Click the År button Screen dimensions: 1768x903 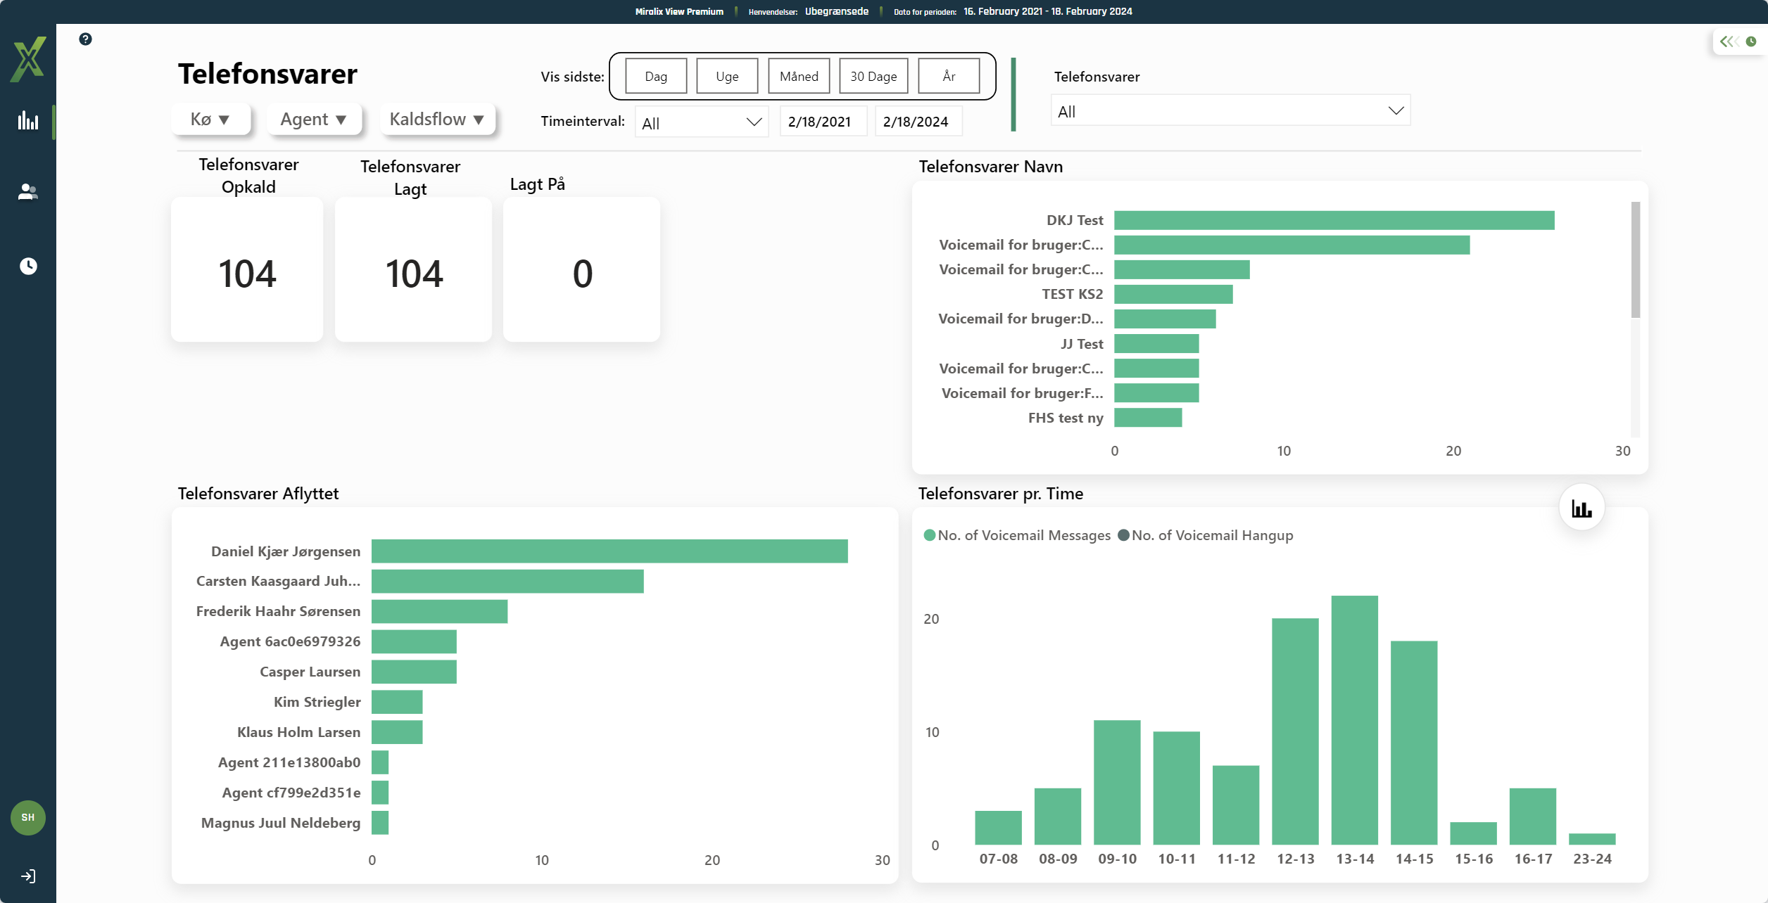(949, 76)
